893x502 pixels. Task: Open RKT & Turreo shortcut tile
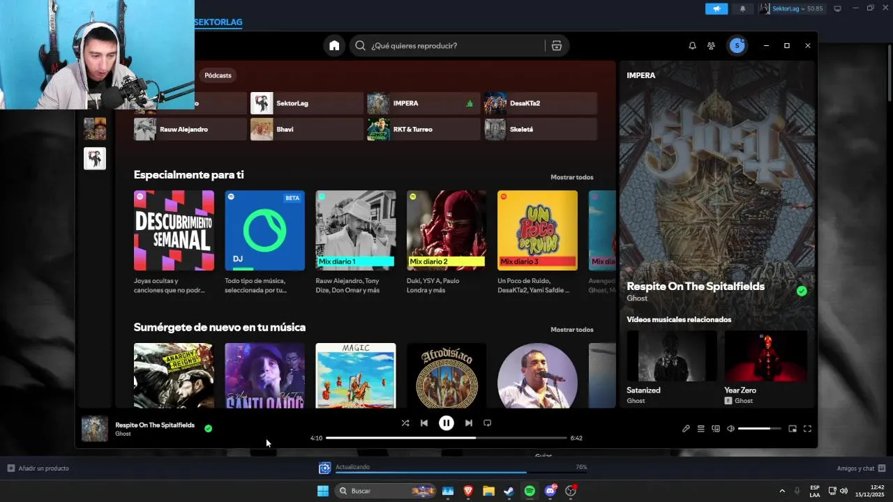coord(423,129)
